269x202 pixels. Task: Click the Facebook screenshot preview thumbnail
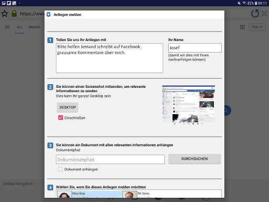pos(189,105)
